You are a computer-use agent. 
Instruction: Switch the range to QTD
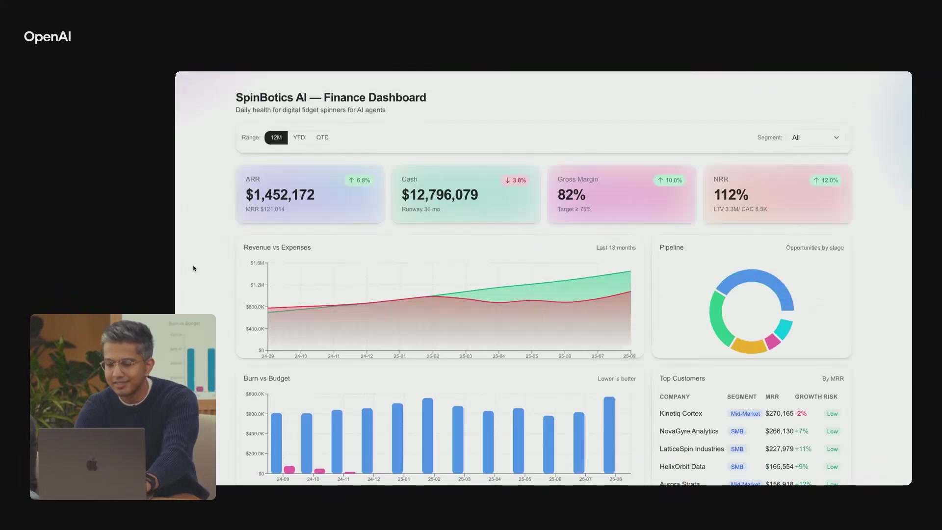322,137
